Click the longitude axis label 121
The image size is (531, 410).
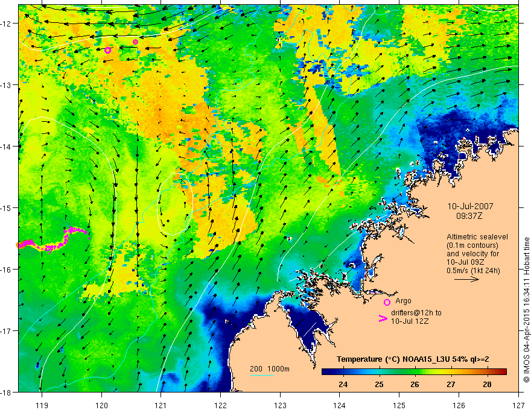161,405
